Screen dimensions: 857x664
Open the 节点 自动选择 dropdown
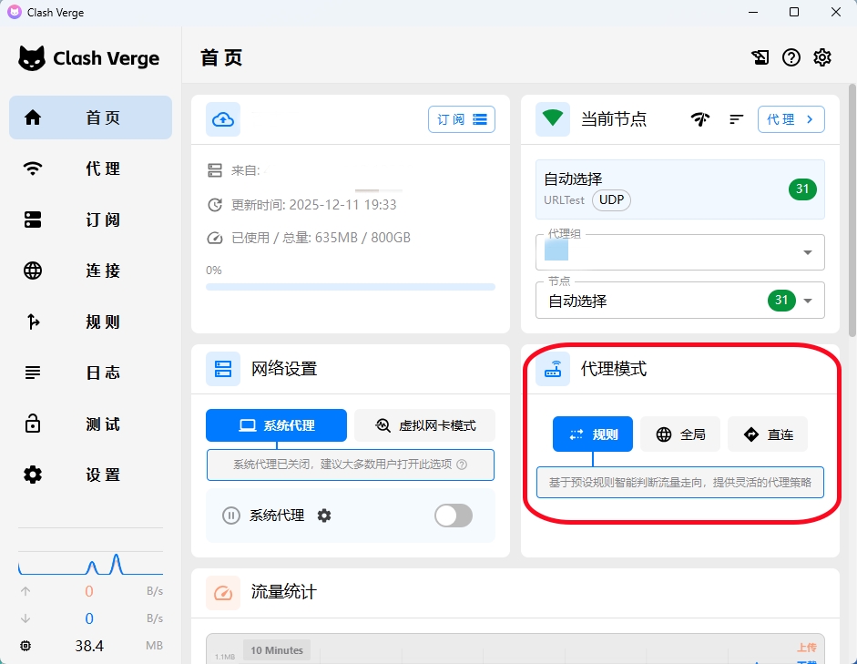point(807,301)
